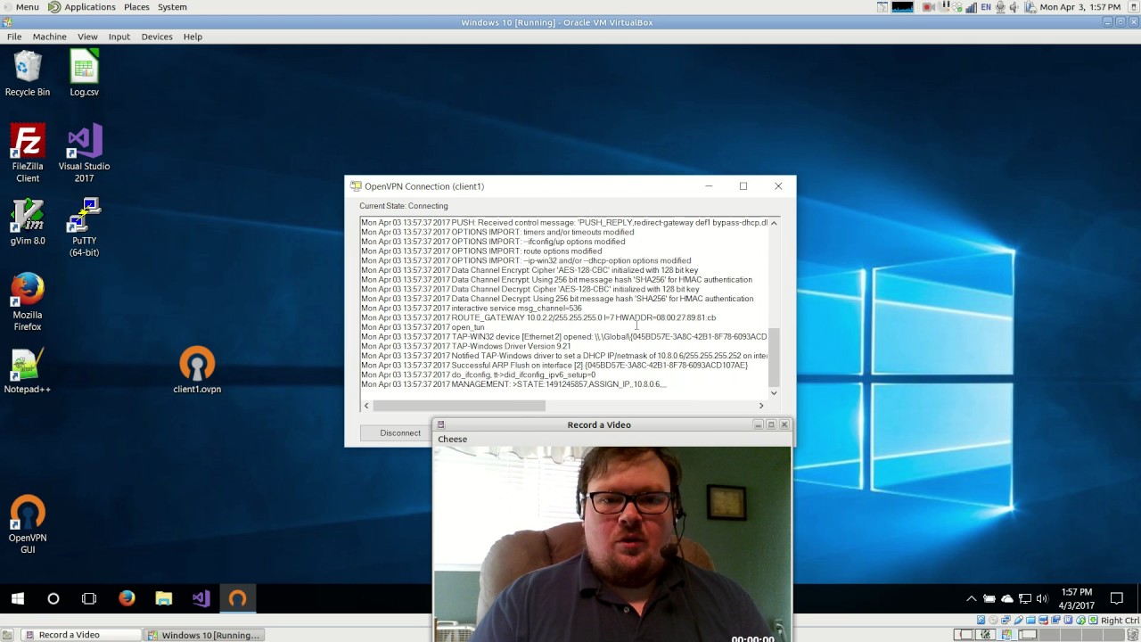The image size is (1141, 642).
Task: Launch OpenVPN GUI desktop shortcut
Action: 27,525
